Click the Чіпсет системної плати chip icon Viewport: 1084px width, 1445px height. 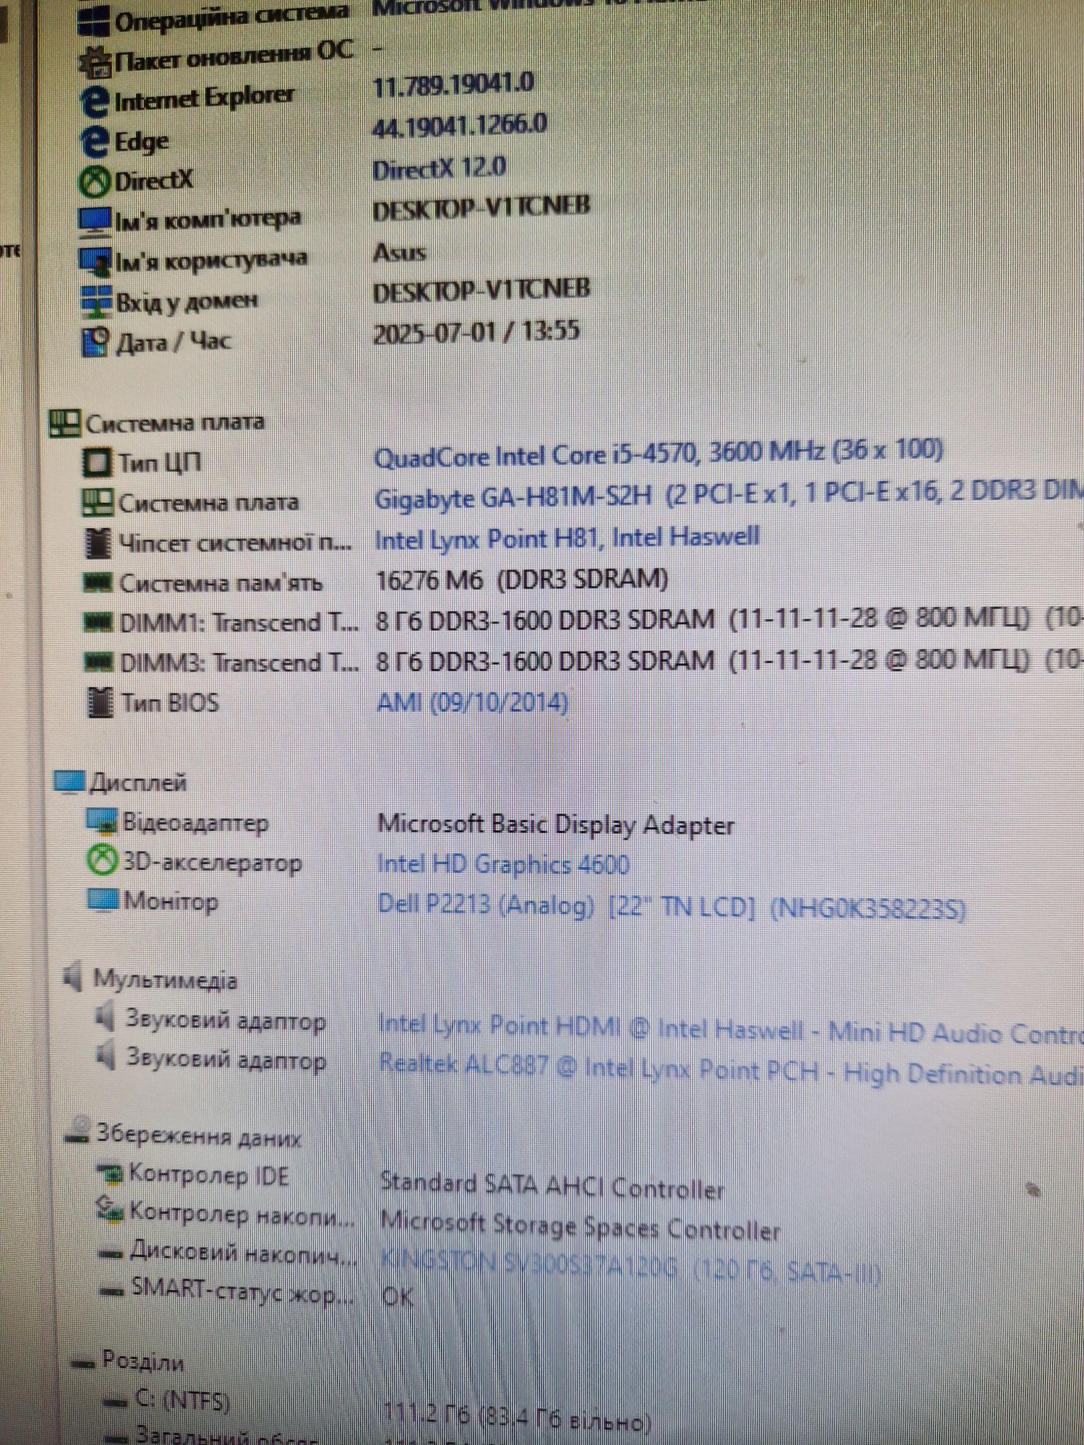[x=98, y=543]
